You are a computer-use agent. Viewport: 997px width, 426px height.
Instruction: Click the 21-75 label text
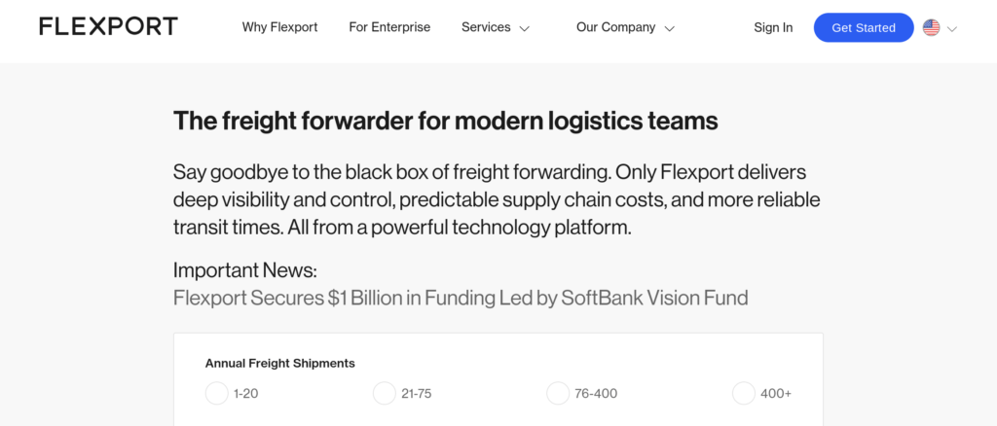tap(417, 394)
